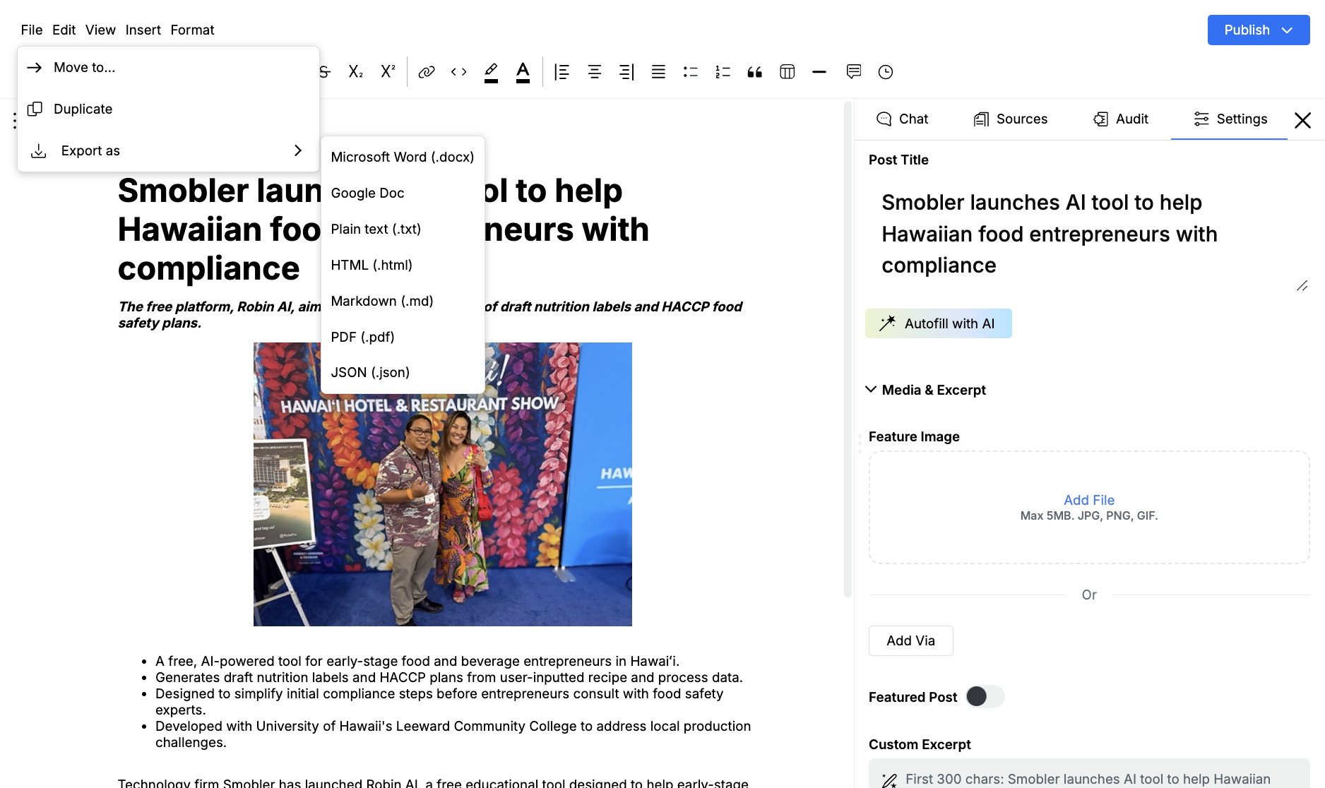Image resolution: width=1325 pixels, height=788 pixels.
Task: Insert a hyperlink with the link icon
Action: pos(427,72)
